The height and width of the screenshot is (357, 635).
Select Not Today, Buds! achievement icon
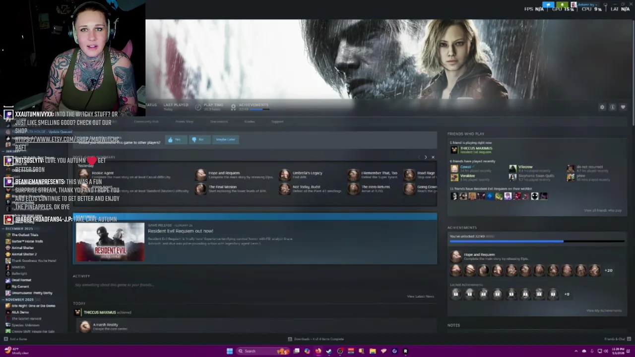[285, 188]
